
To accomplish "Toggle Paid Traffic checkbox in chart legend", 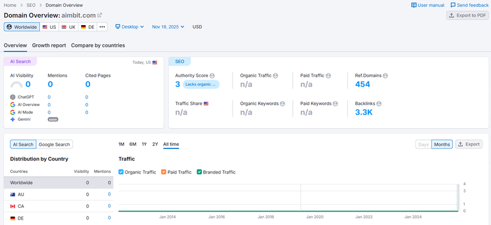I will [164, 172].
